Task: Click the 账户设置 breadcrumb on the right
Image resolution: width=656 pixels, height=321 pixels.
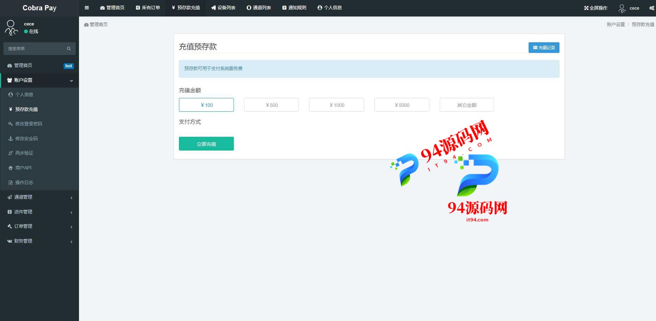Action: (616, 24)
